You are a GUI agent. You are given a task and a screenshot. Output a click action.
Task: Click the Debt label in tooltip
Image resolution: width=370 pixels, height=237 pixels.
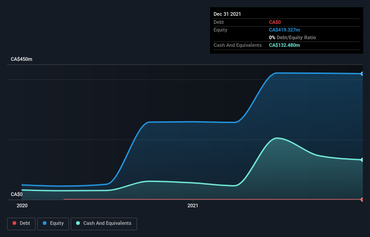tap(219, 22)
